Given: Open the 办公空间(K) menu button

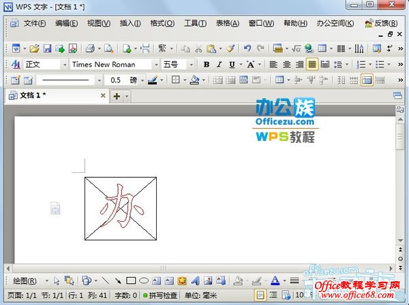Looking at the screenshot, I should (335, 23).
